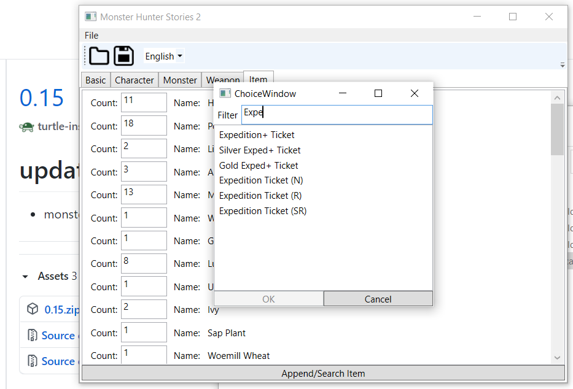Maximize the Monster Hunter Stories 2 window
Viewport: 573px width, 389px height.
(x=513, y=17)
